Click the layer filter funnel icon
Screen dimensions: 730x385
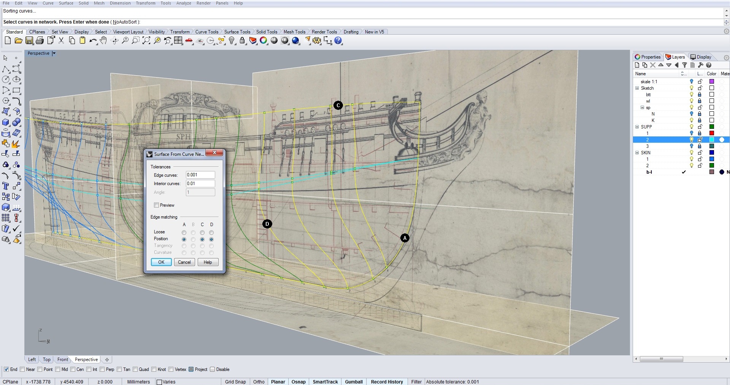tap(684, 65)
